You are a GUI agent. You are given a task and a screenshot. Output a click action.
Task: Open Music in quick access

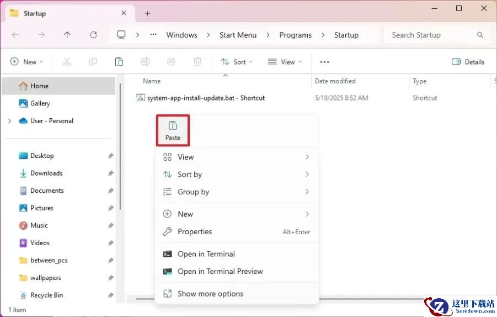[x=58, y=226]
